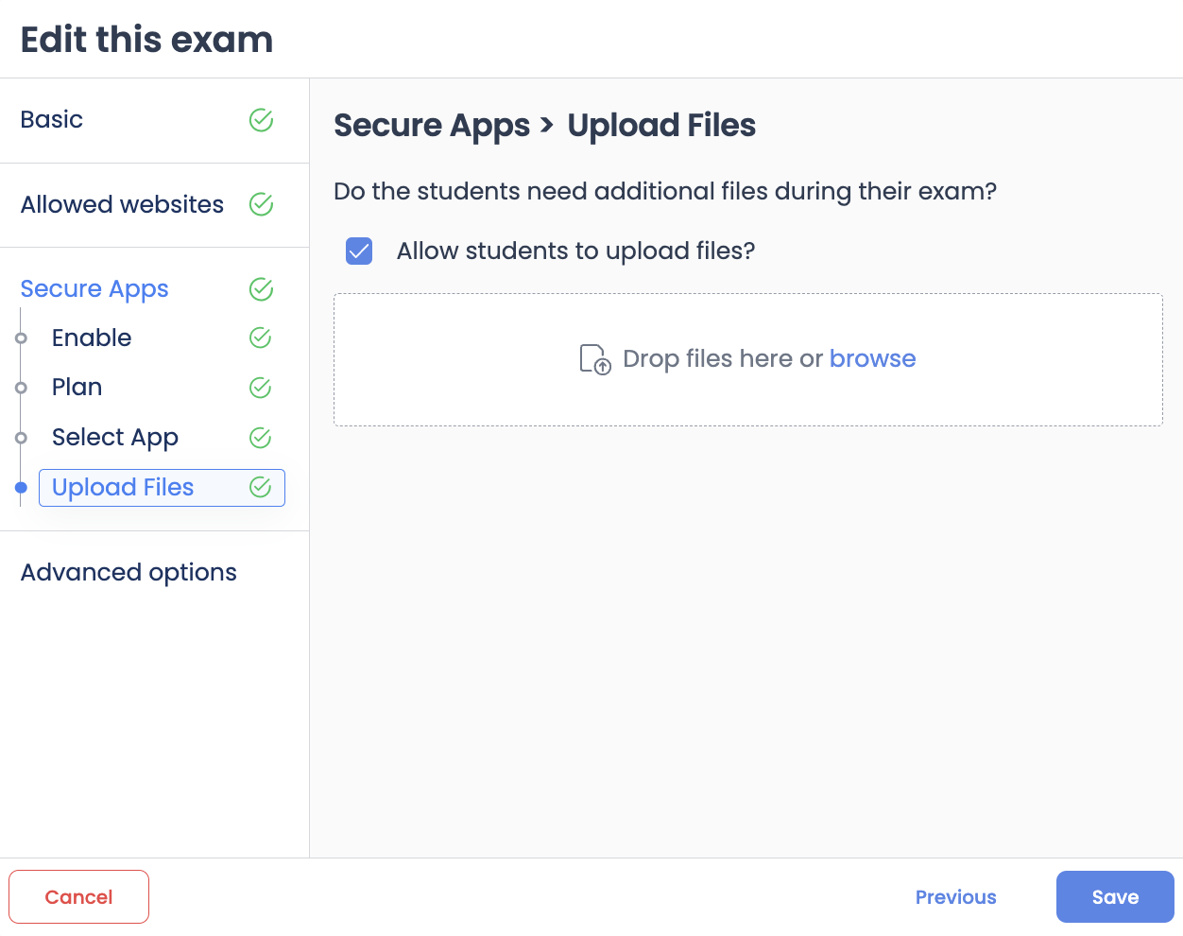The height and width of the screenshot is (936, 1183).
Task: Click the green checkmark beside Plan
Action: [260, 388]
